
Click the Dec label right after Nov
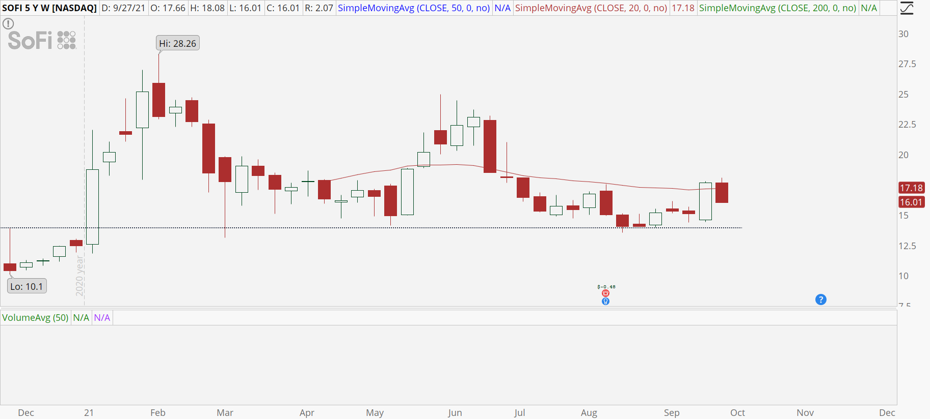[x=887, y=413]
